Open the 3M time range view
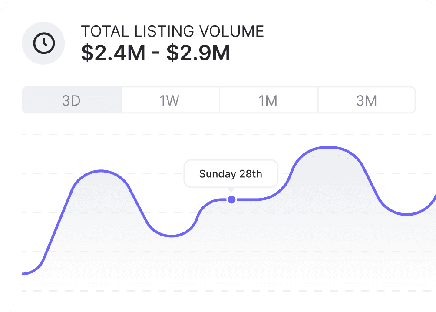 click(367, 100)
